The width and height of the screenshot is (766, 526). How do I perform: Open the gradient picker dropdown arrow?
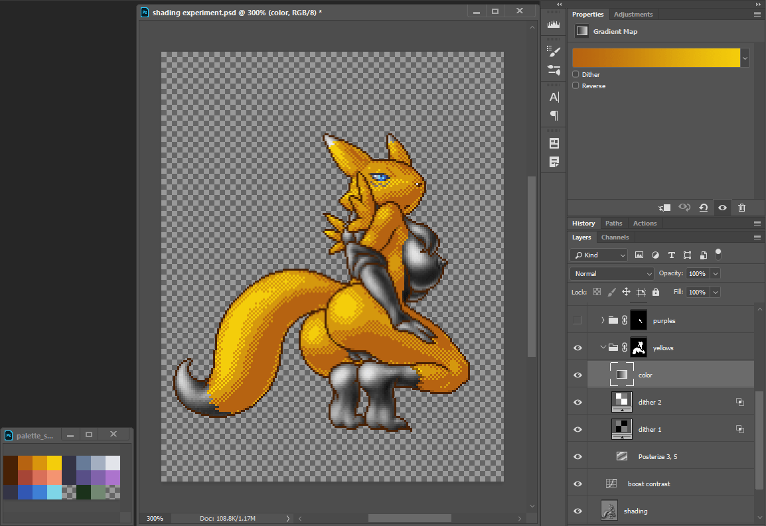(745, 58)
